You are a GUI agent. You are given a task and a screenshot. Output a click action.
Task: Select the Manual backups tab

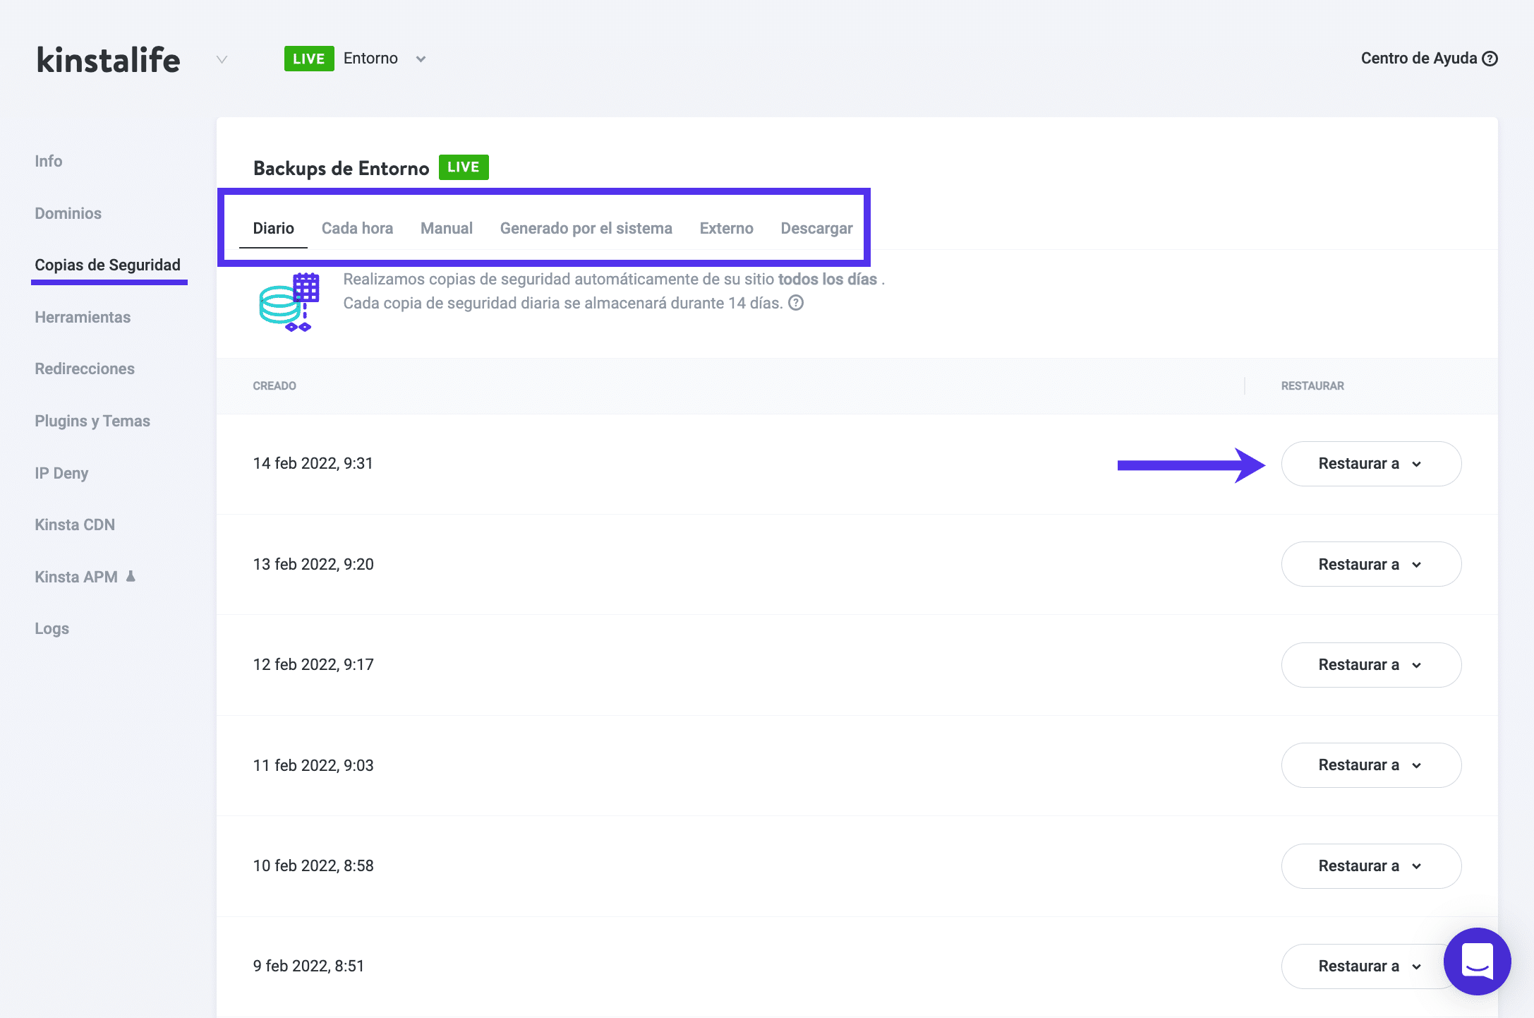tap(446, 228)
